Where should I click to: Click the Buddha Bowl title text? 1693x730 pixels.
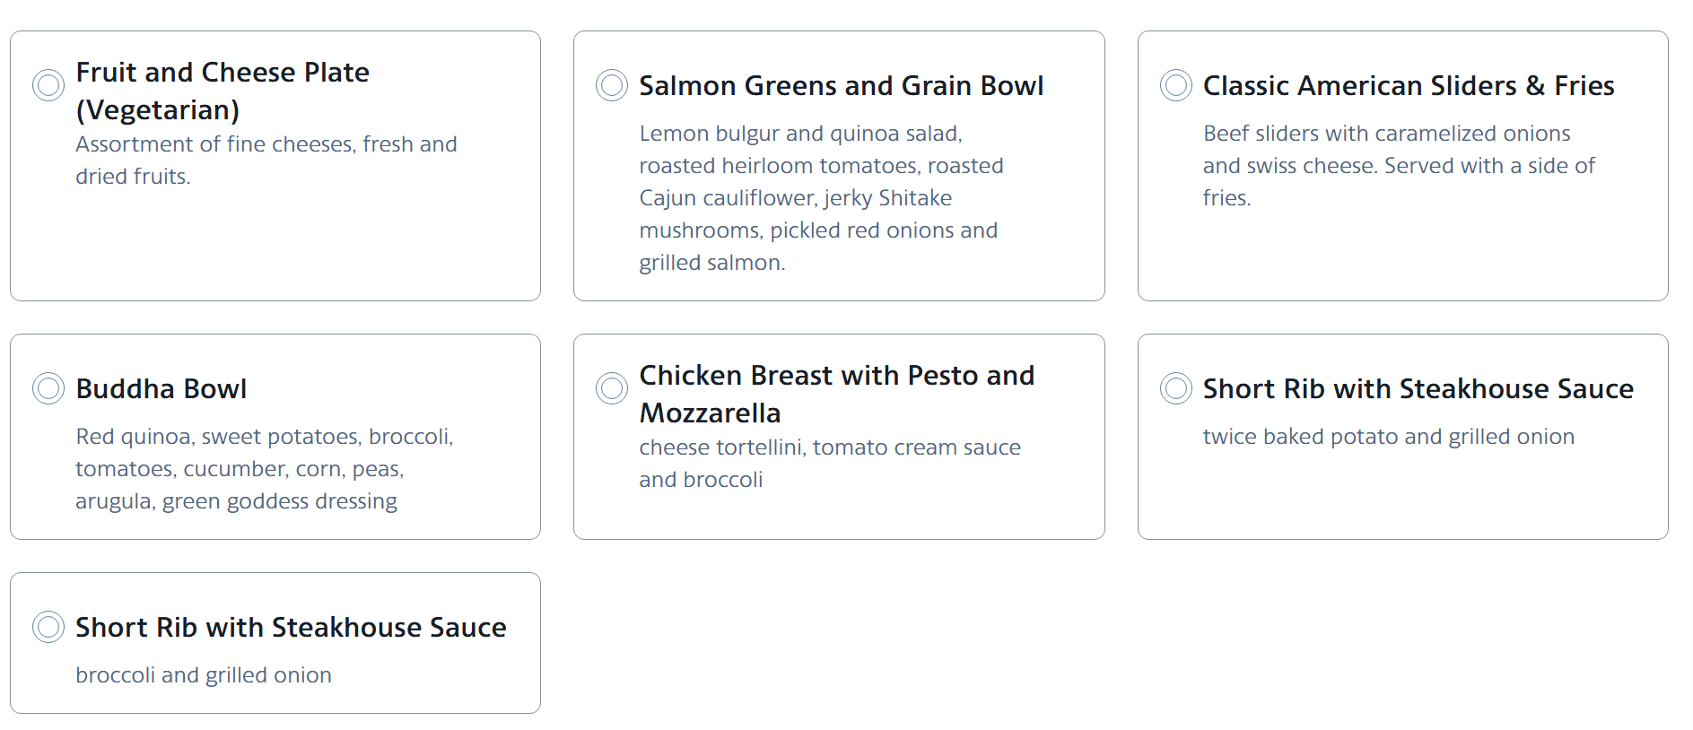[161, 388]
